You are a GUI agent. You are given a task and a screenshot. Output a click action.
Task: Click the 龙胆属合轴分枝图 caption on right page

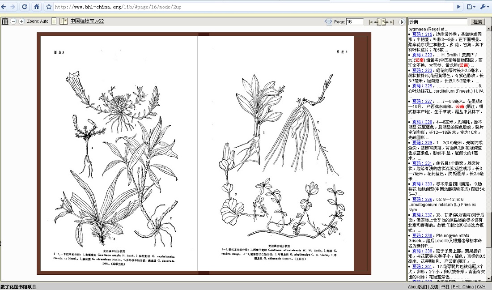pyautogui.click(x=279, y=246)
